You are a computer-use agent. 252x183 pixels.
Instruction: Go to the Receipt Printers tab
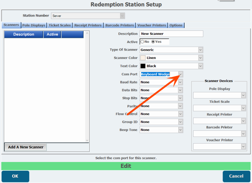(88, 25)
